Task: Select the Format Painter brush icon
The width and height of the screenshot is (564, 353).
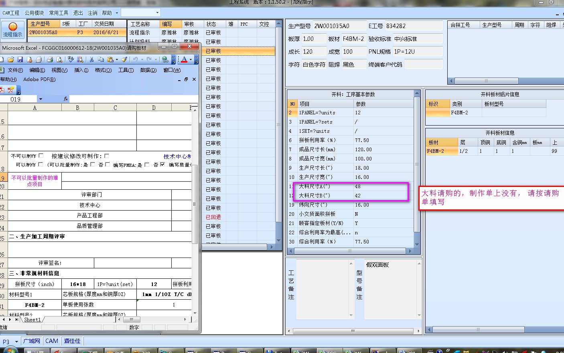Action: 124,59
